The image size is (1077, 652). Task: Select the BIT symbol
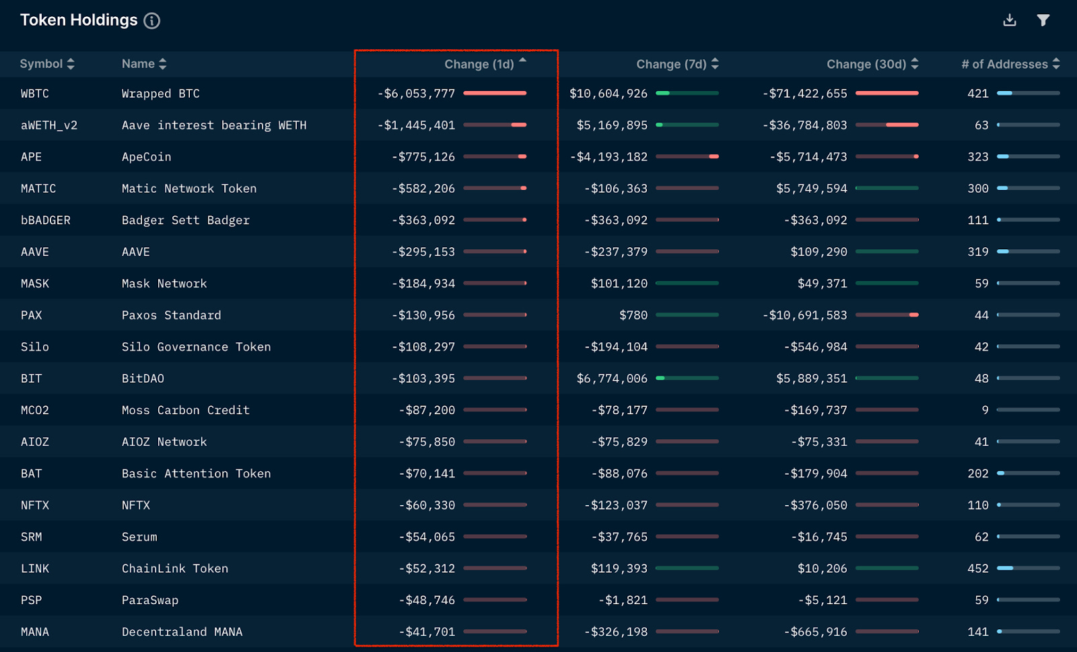pyautogui.click(x=31, y=379)
